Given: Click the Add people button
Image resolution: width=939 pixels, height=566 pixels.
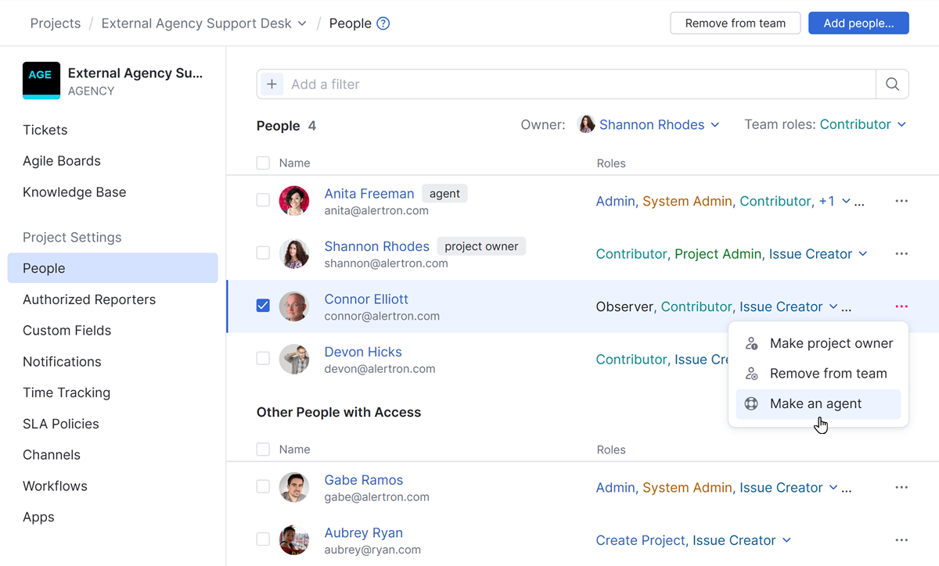Looking at the screenshot, I should [858, 23].
